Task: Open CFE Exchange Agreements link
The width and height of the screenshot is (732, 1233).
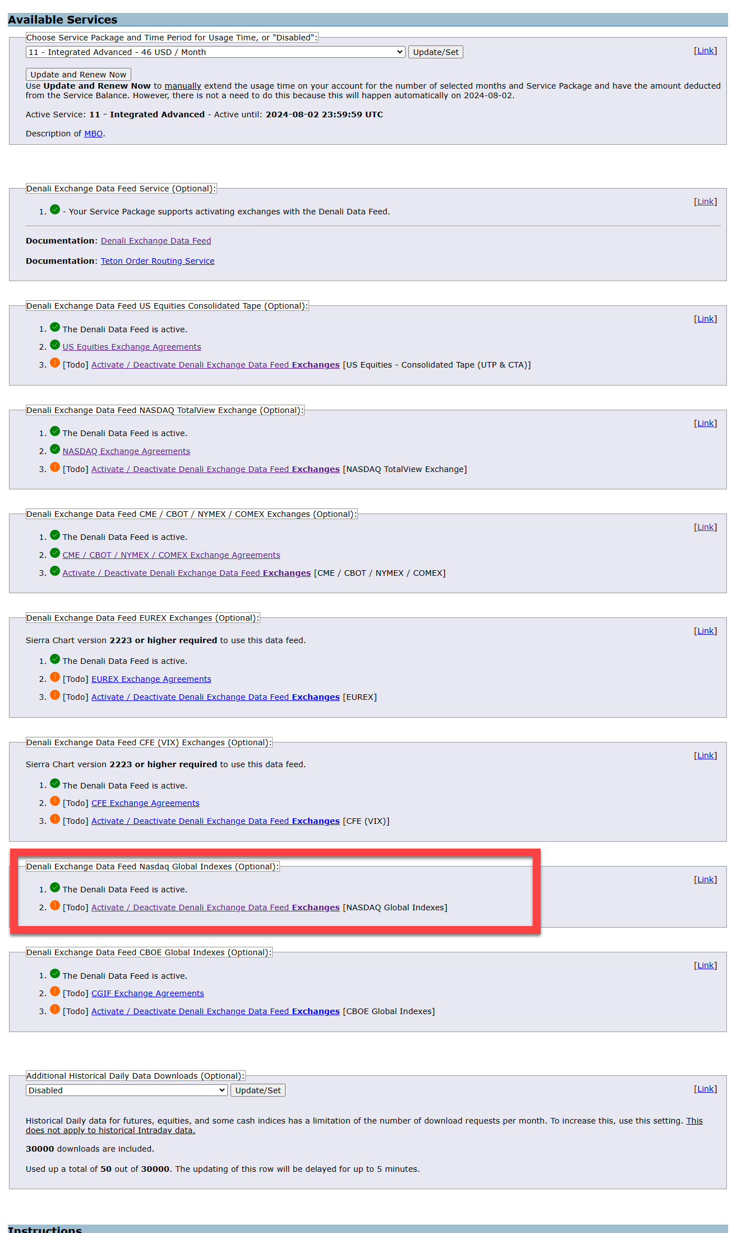Action: pyautogui.click(x=145, y=803)
